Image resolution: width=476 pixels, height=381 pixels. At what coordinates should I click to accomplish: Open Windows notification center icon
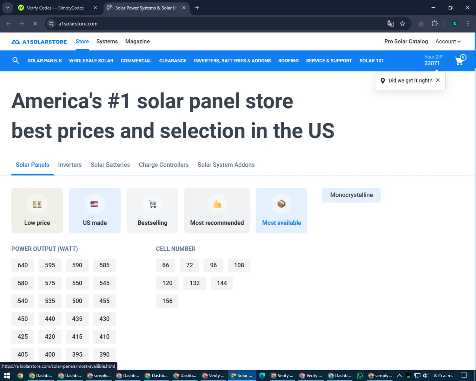464,376
